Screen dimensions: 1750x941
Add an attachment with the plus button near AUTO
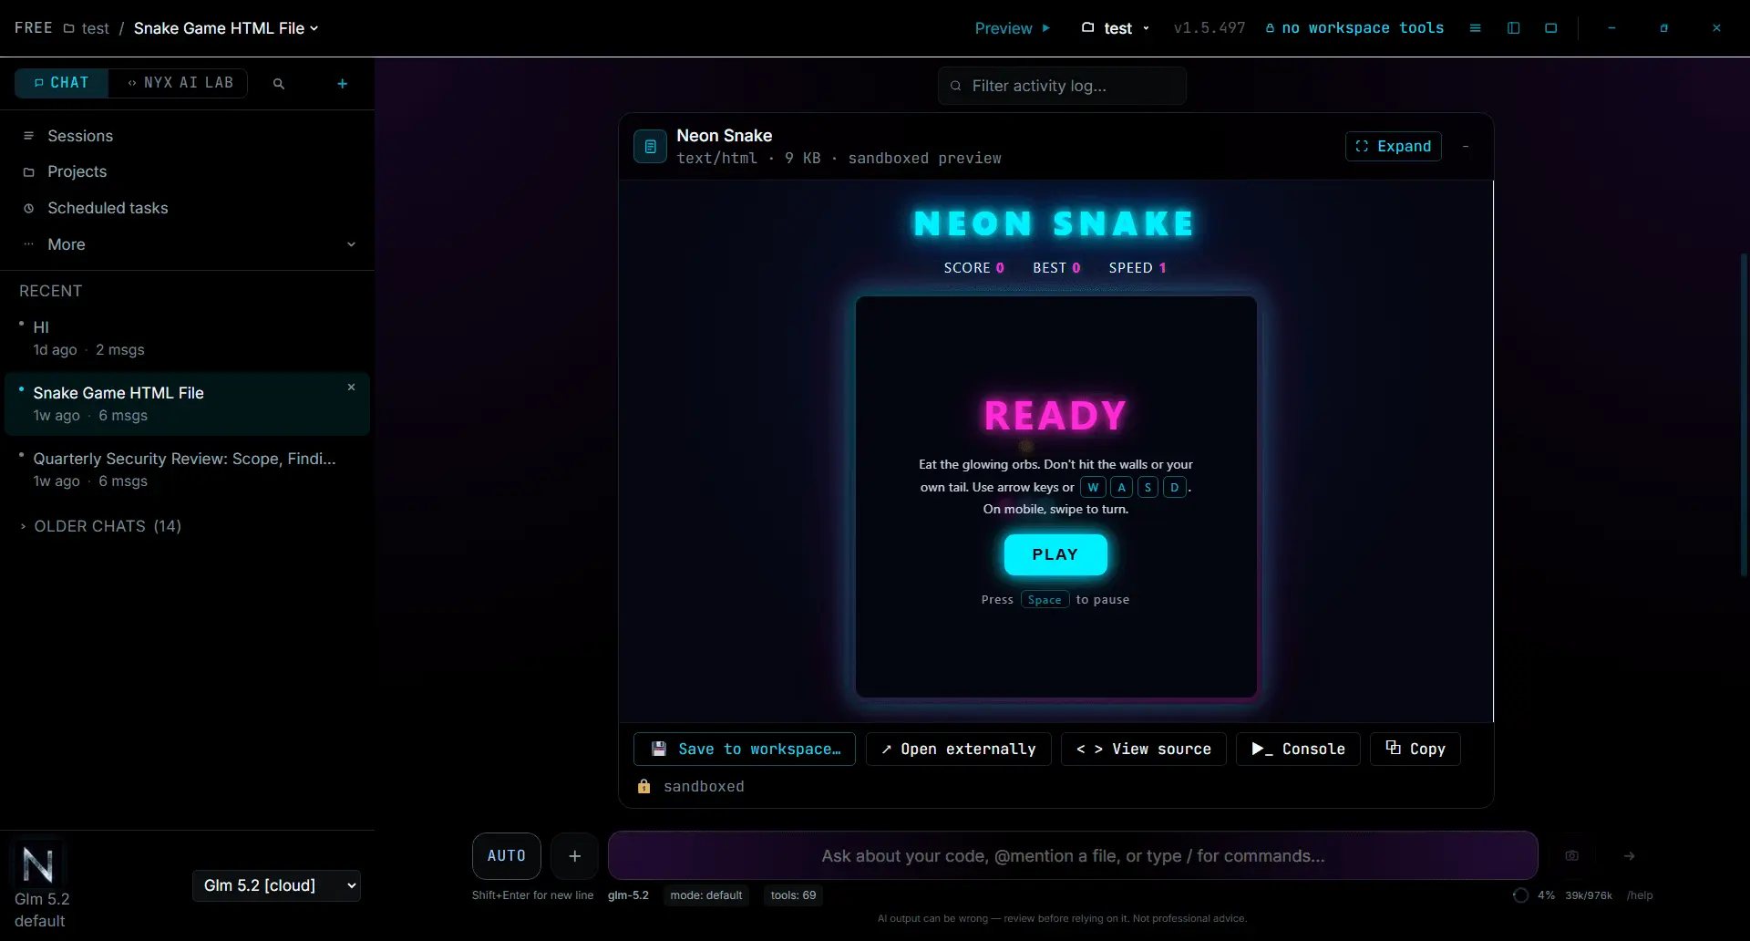[x=575, y=855]
